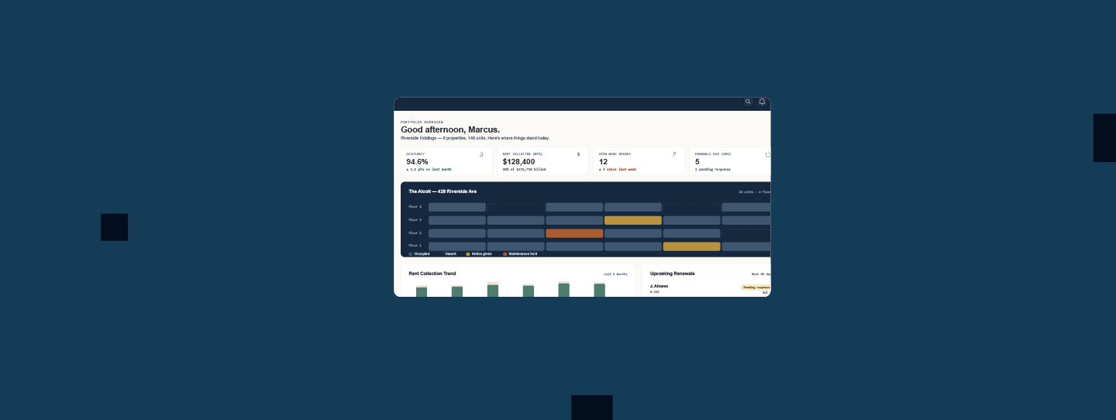Click the Notice given legend swatch
This screenshot has width=1116, height=420.
[x=468, y=254]
